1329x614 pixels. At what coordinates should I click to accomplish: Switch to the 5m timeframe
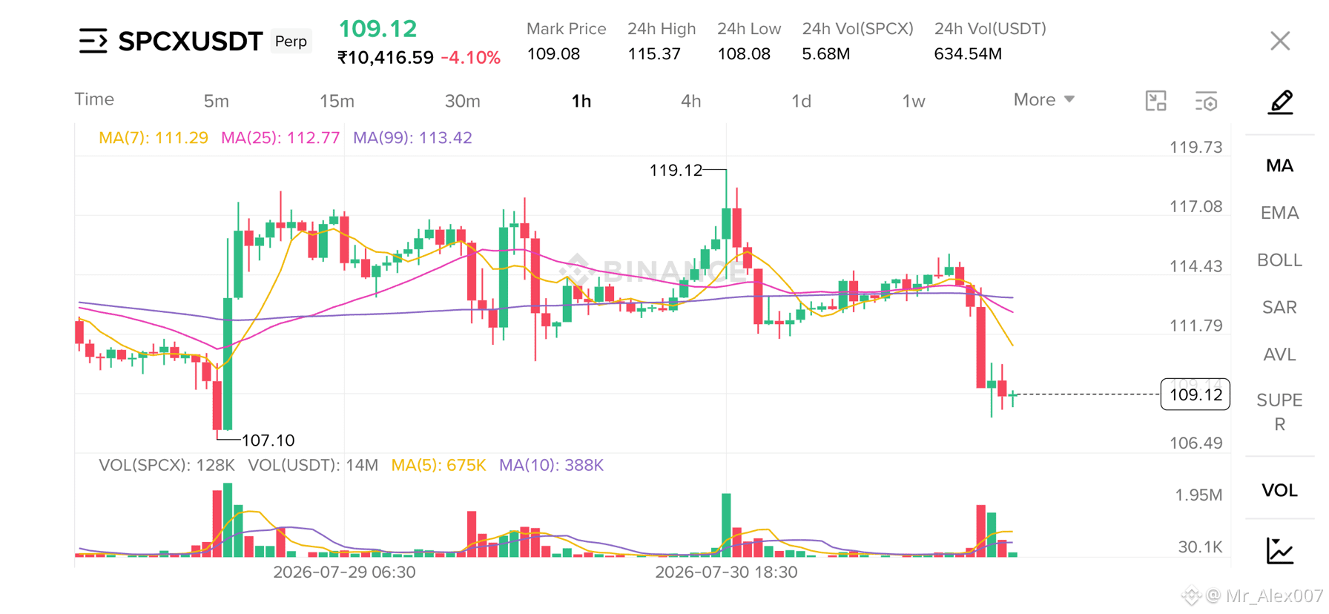click(x=216, y=101)
